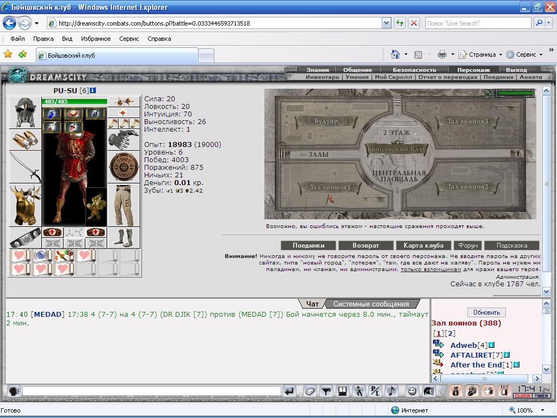Click the funnel chat filter icon
The height and width of the screenshot is (418, 557).
coord(326,391)
